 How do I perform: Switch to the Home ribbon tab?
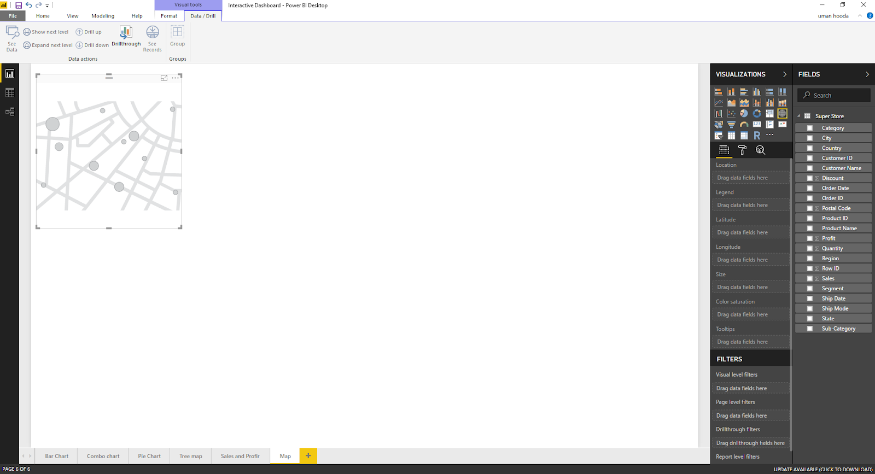pos(43,16)
